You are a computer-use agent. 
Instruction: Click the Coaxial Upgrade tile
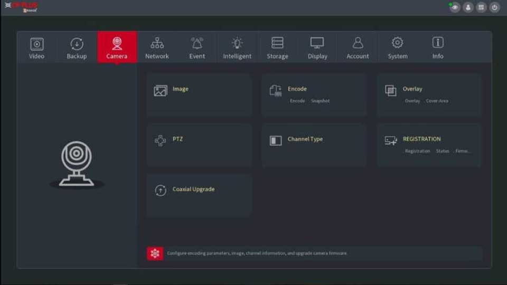point(199,195)
